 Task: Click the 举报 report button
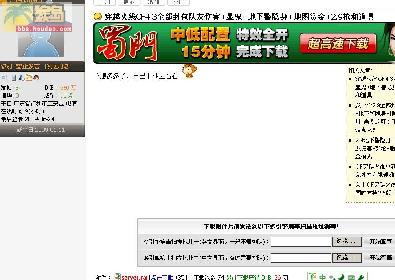[178, 2]
